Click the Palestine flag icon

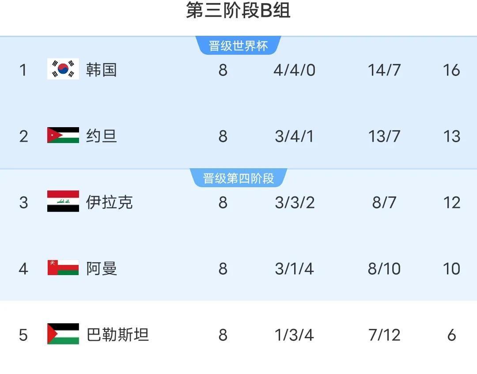coord(63,334)
